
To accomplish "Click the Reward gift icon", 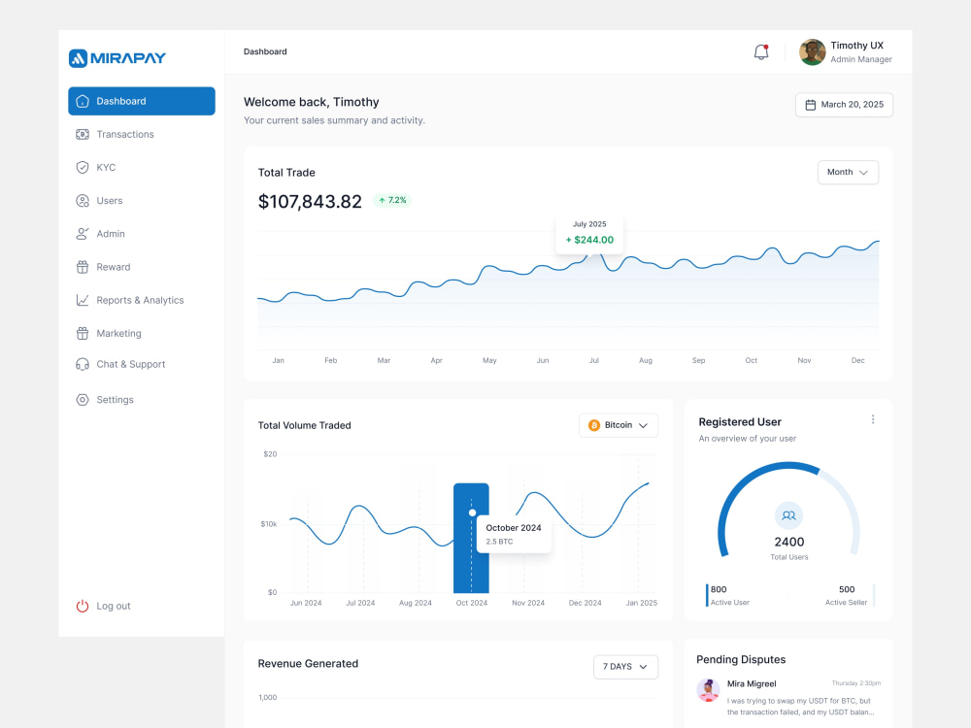I will coord(83,267).
